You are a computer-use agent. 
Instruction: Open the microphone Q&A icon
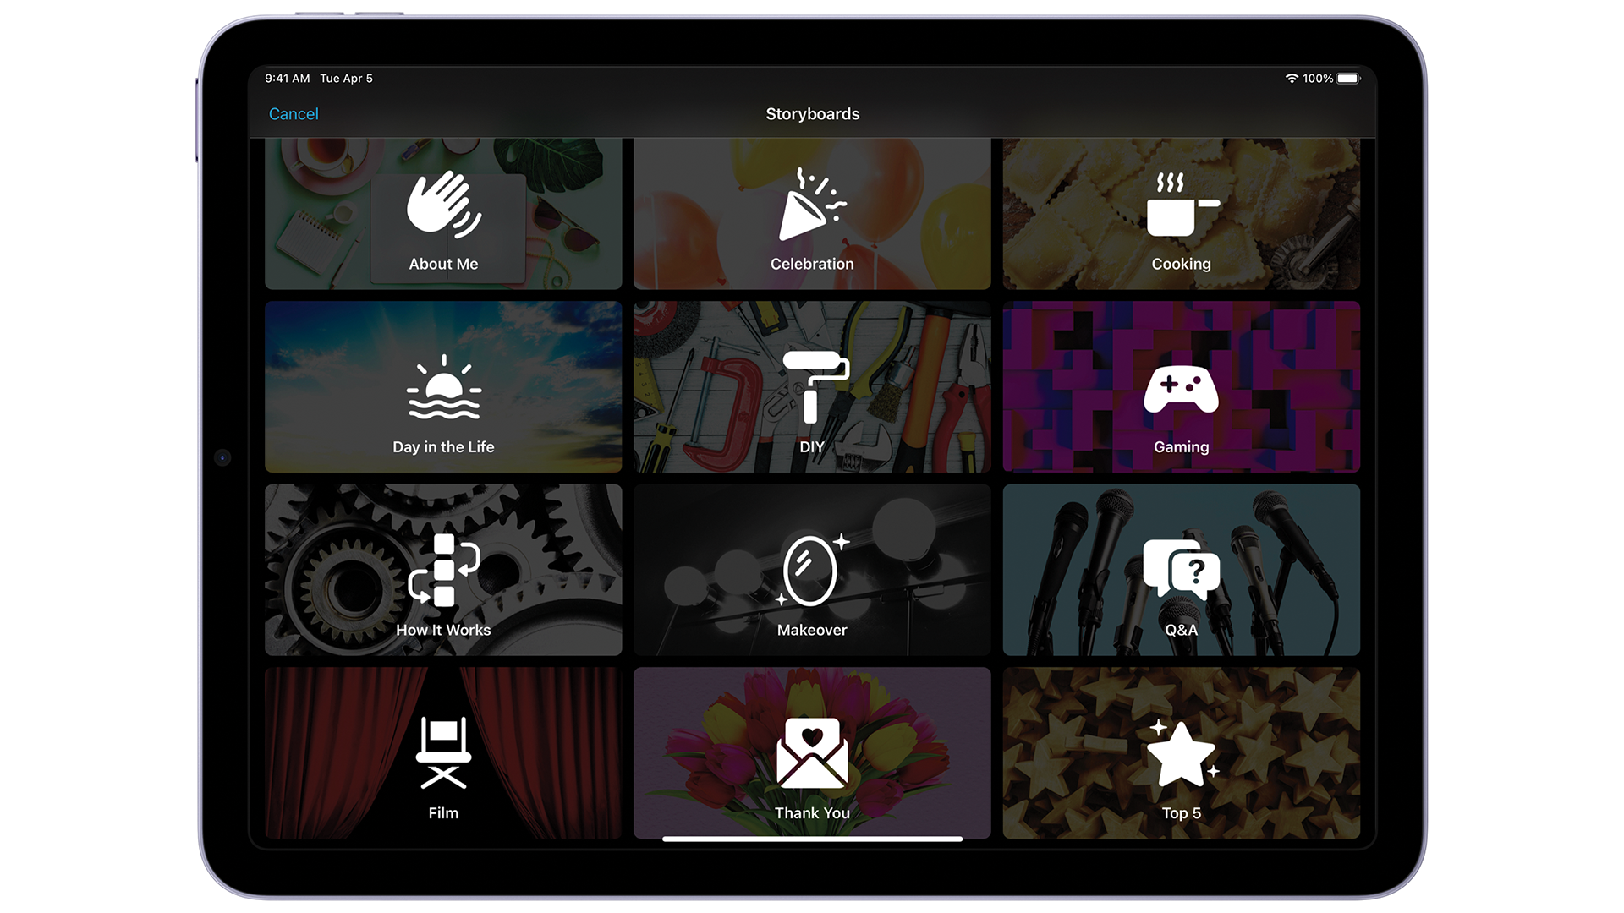[1180, 569]
